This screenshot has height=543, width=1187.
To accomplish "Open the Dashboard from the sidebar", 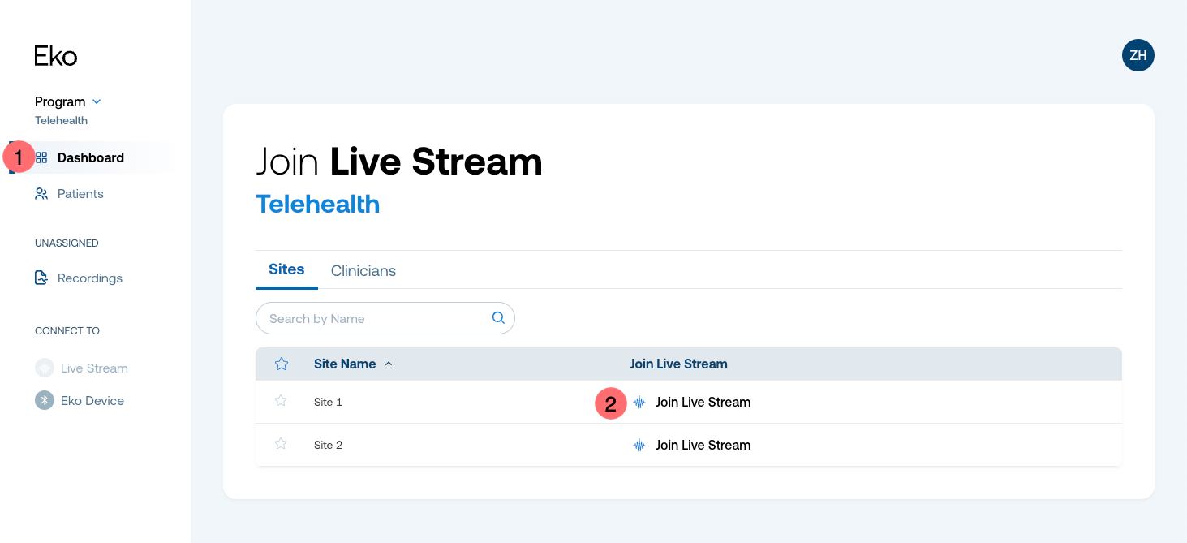I will 90,157.
